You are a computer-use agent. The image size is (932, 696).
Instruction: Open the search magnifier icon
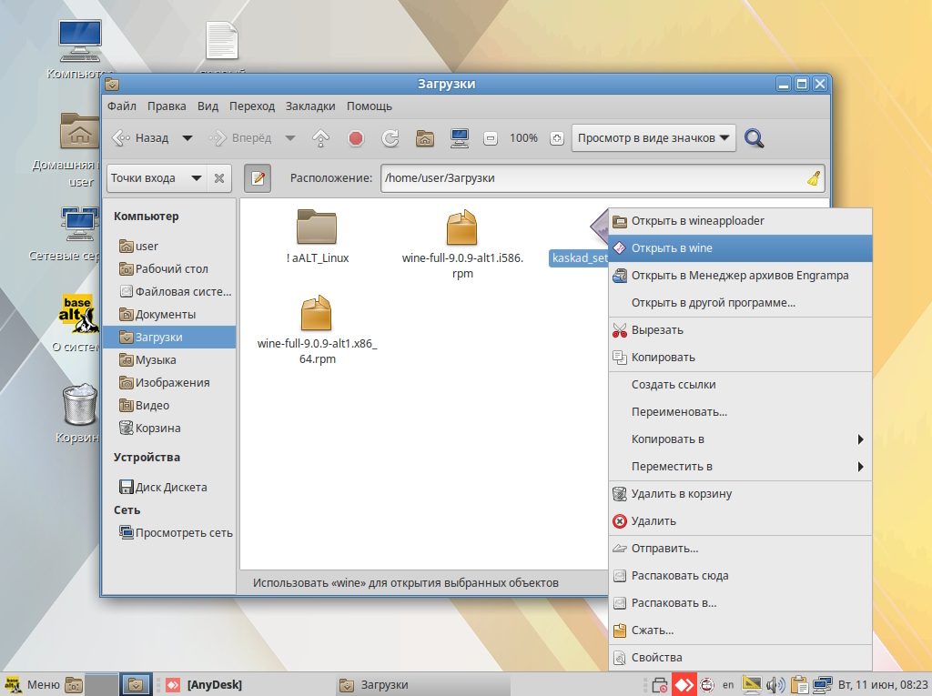pos(754,138)
